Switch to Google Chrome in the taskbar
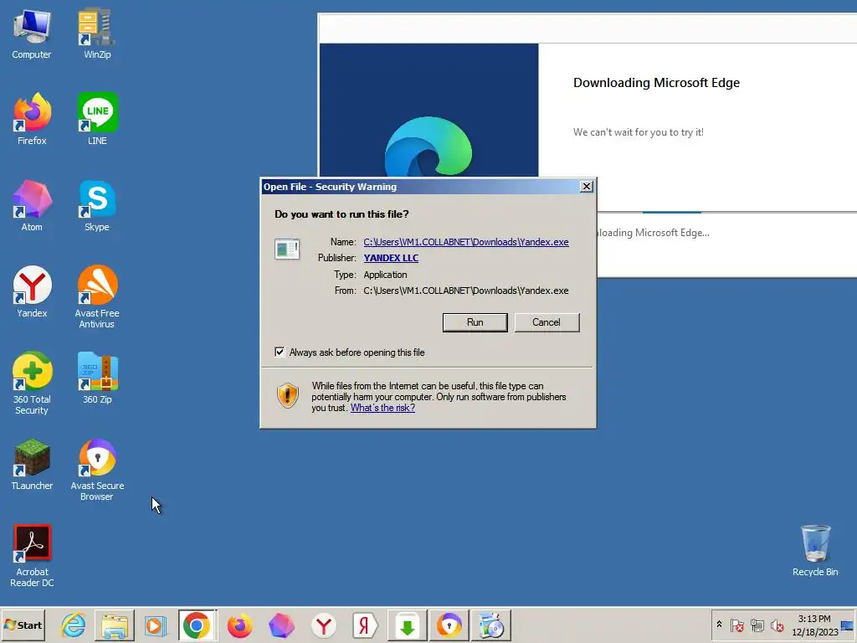Screen dimensions: 857x643 coord(197,625)
